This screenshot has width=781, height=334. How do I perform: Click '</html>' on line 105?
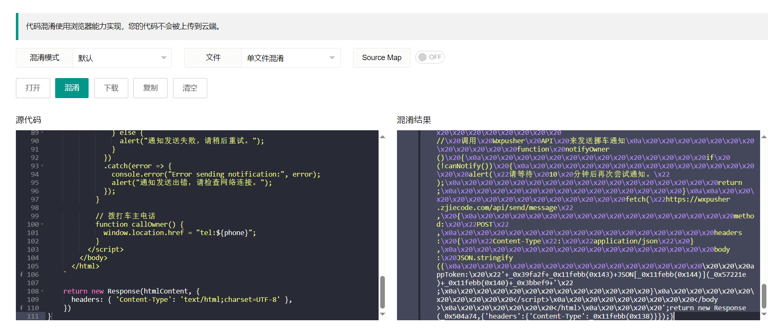click(x=86, y=266)
